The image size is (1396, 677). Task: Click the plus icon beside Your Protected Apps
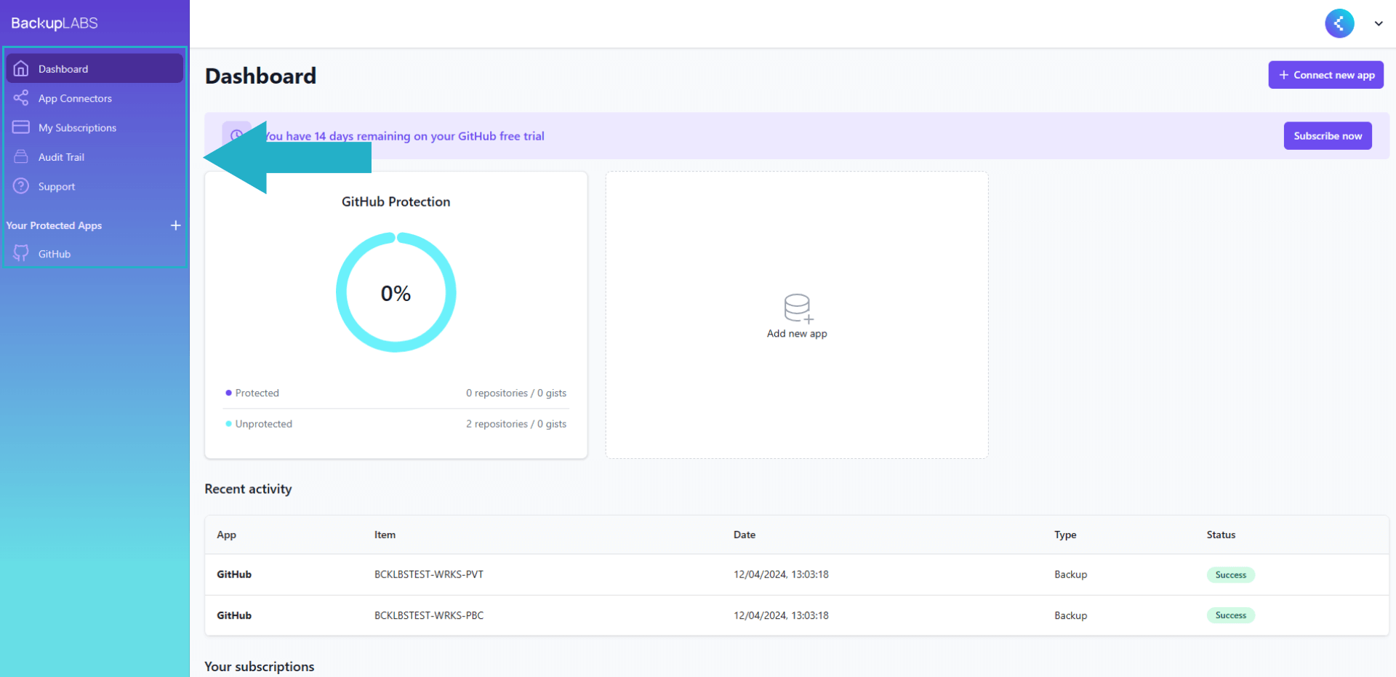pyautogui.click(x=175, y=225)
